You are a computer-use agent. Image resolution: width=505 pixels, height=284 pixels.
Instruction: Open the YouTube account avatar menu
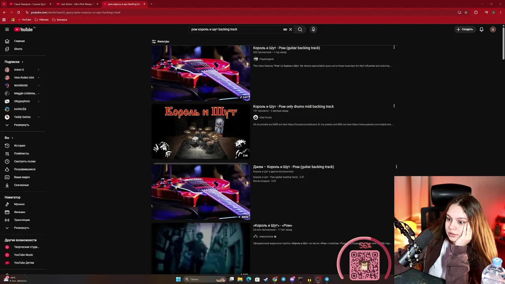pos(493,29)
